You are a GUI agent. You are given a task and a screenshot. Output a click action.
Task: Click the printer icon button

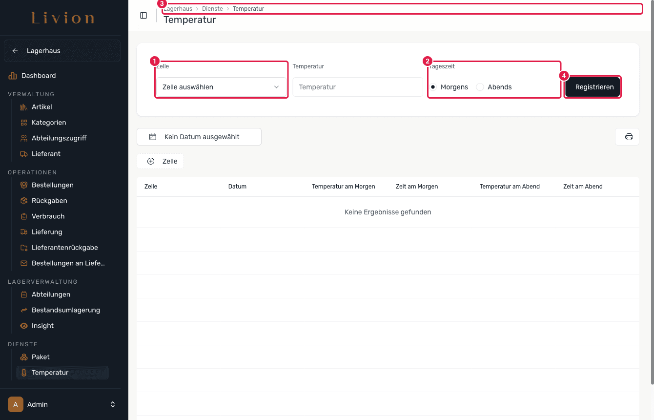pyautogui.click(x=629, y=137)
